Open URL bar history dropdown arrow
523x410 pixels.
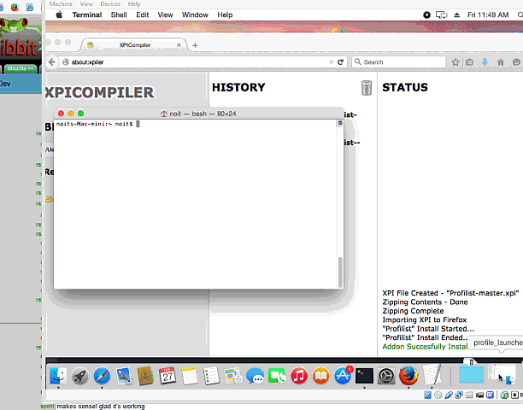pos(332,62)
